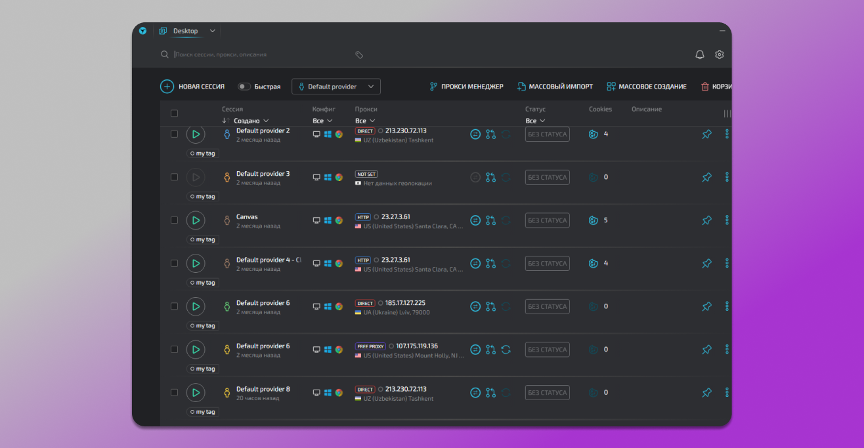
Task: Refresh proxy for 107.175.119.136 row
Action: tap(506, 350)
